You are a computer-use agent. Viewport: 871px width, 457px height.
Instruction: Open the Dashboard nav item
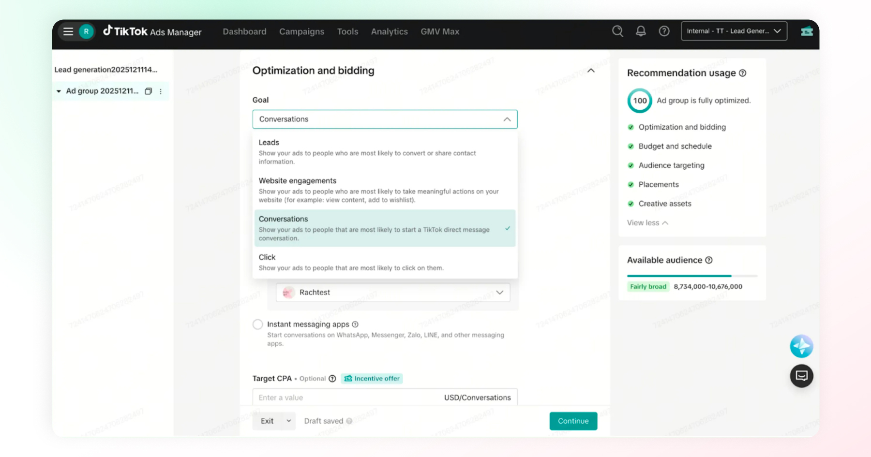click(244, 31)
